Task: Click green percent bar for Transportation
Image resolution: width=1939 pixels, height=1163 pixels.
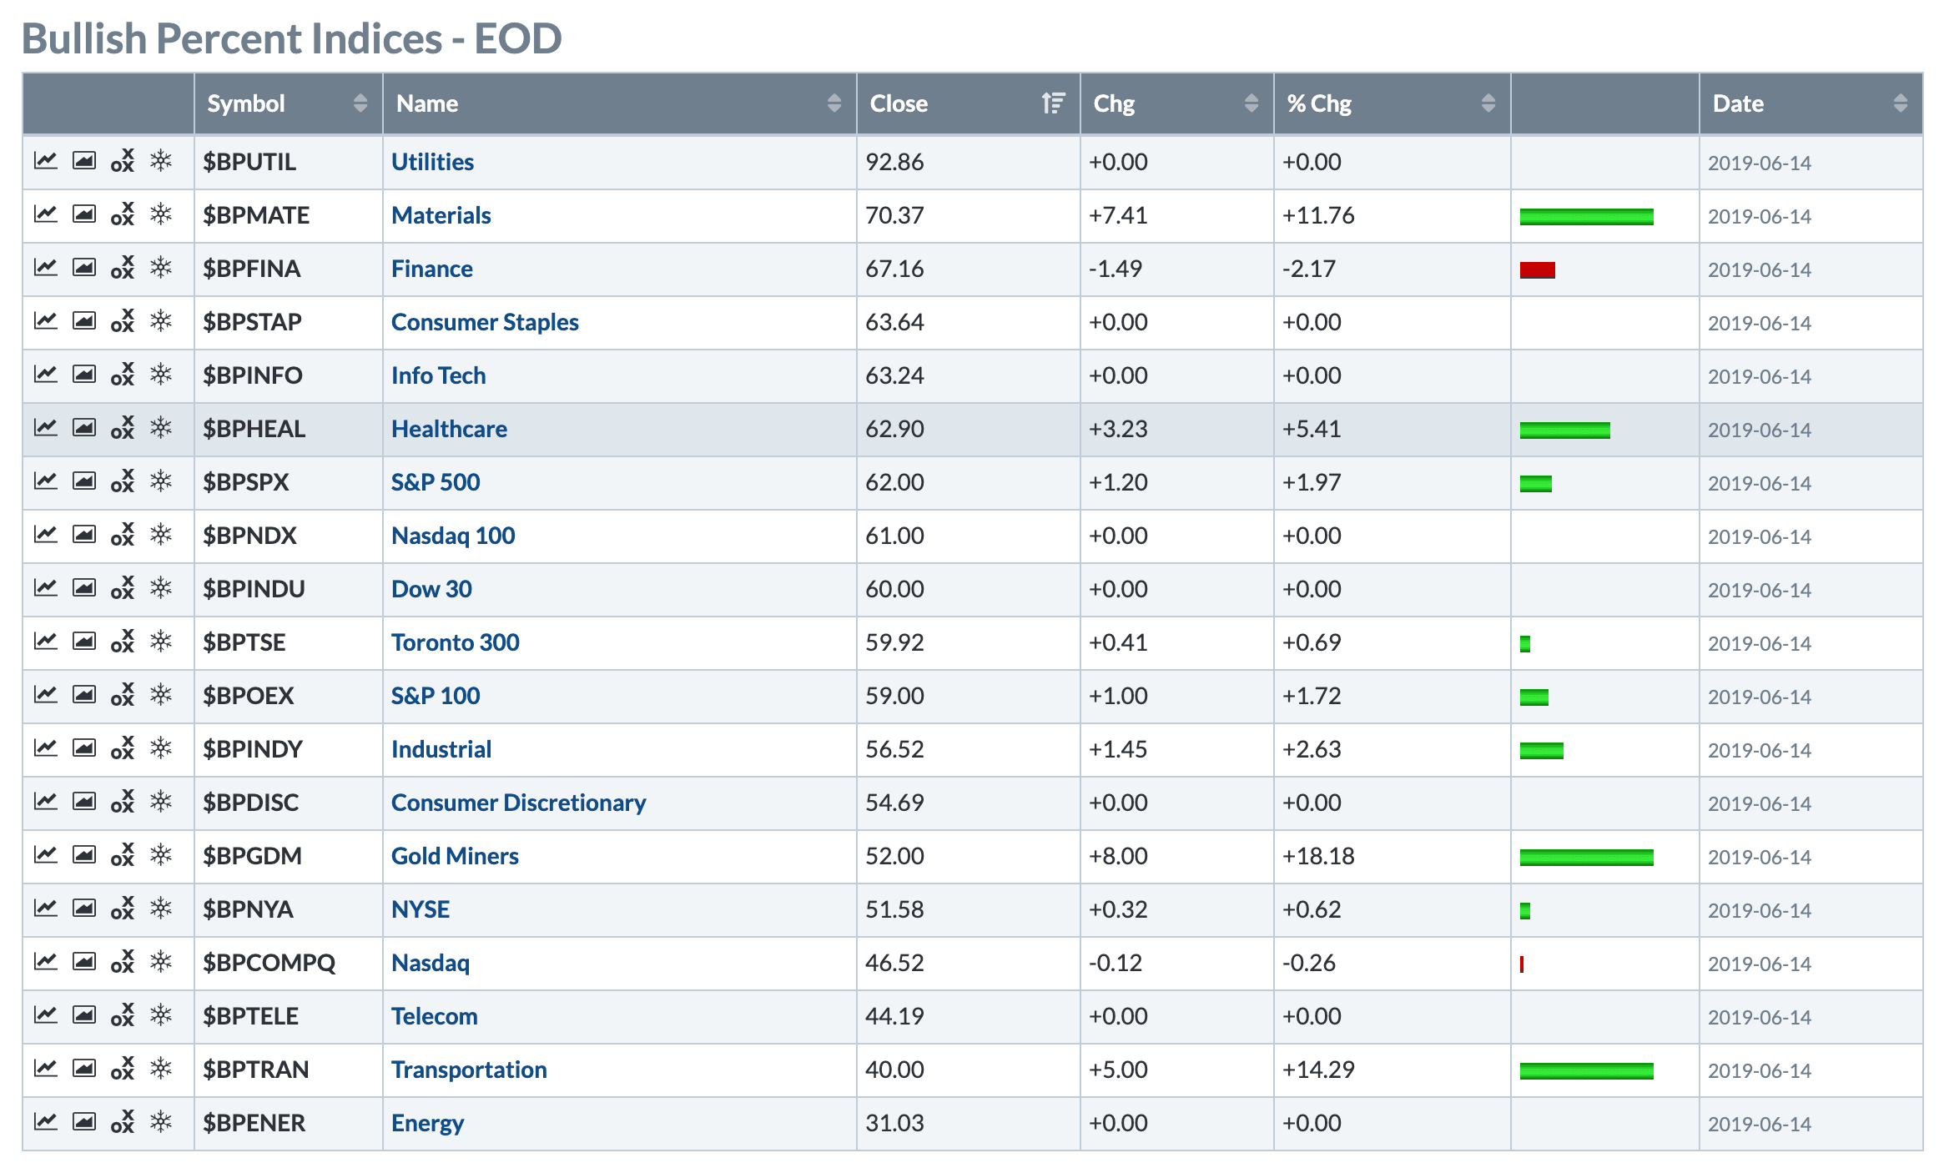Action: [1586, 1070]
